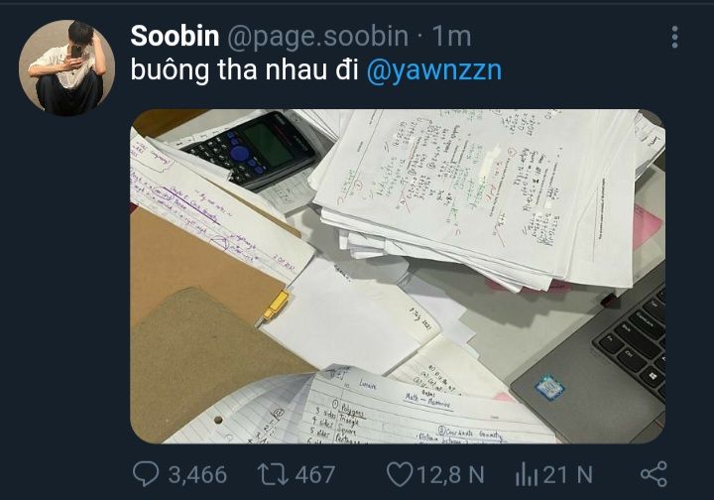Click the @page.soobin handle
The height and width of the screenshot is (500, 714).
317,37
